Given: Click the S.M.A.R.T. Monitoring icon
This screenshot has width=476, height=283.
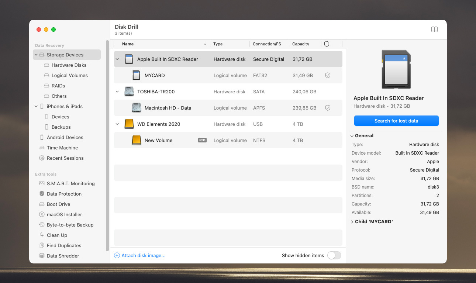Looking at the screenshot, I should tap(42, 183).
